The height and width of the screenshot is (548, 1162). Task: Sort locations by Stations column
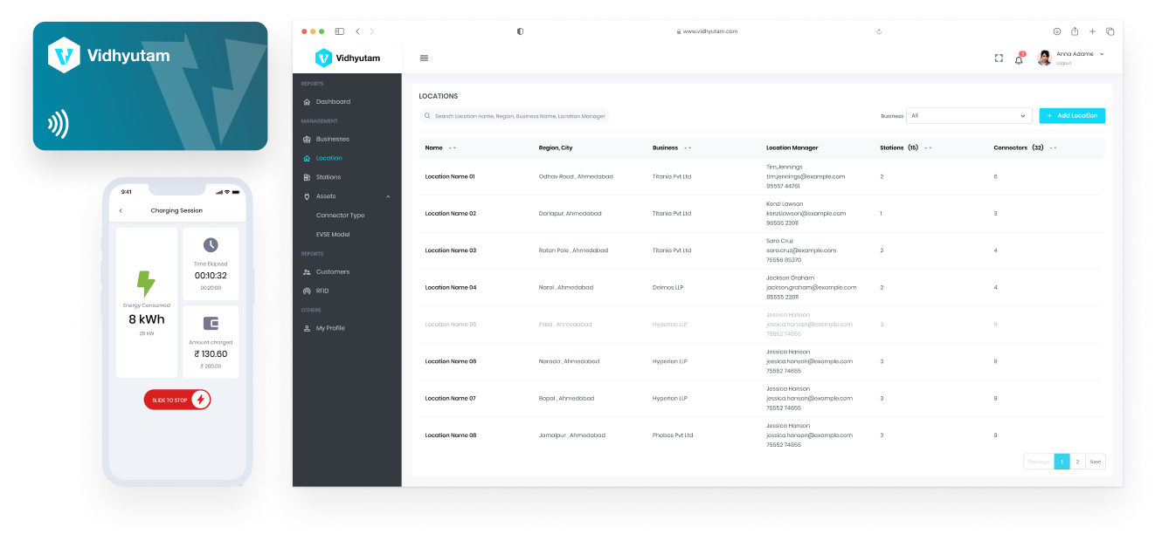928,148
